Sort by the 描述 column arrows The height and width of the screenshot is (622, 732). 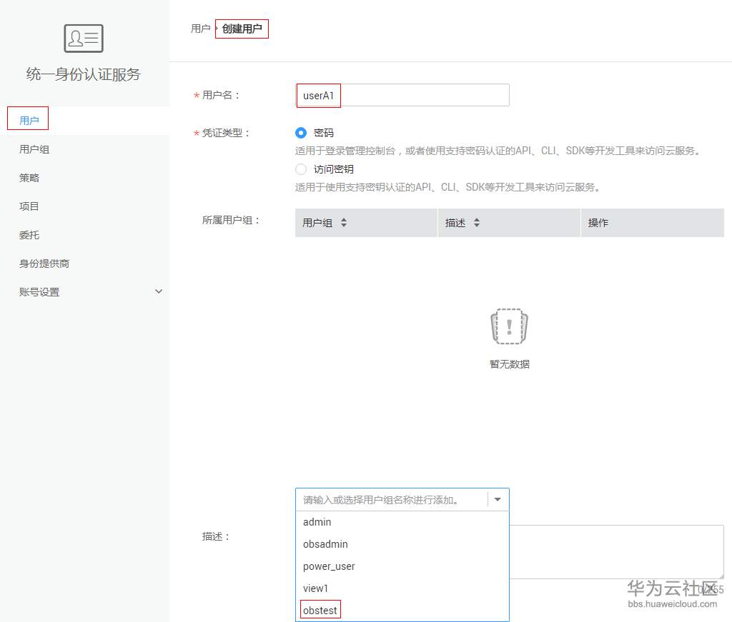tap(477, 222)
